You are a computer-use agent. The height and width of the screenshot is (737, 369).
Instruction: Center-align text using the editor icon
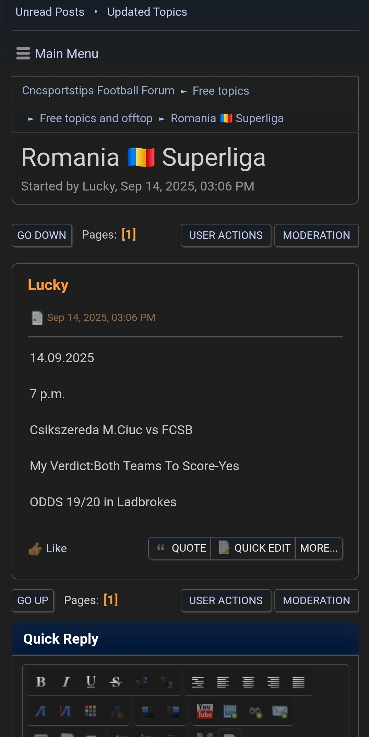point(248,682)
